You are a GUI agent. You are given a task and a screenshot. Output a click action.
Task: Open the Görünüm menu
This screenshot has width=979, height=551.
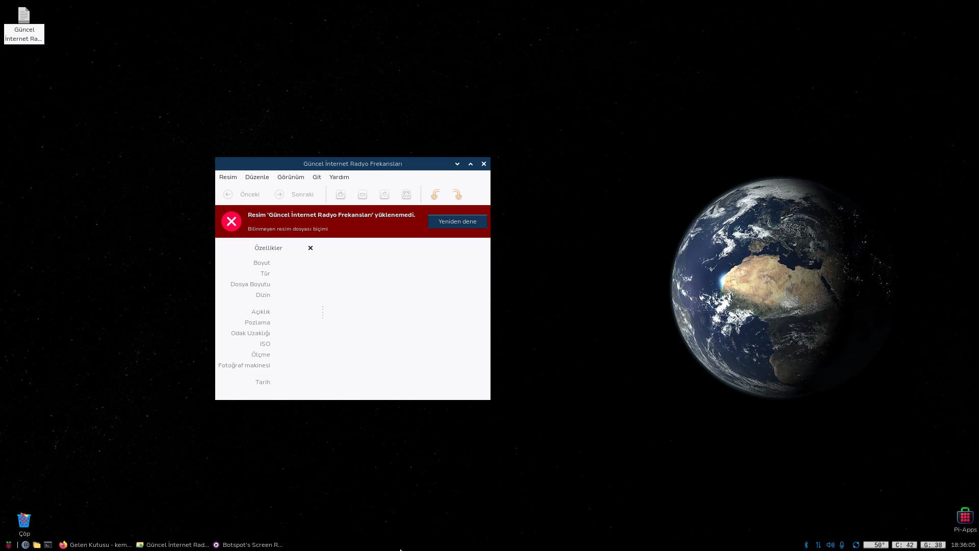291,177
